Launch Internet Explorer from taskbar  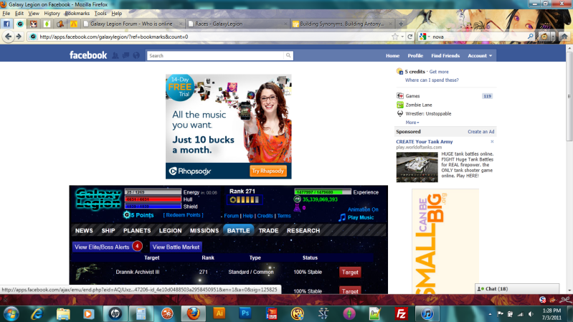point(37,314)
